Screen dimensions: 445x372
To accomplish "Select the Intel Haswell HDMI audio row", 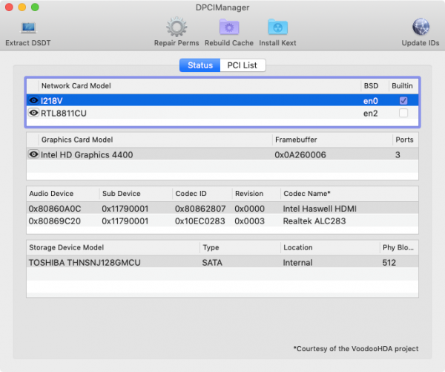I will tap(222, 209).
